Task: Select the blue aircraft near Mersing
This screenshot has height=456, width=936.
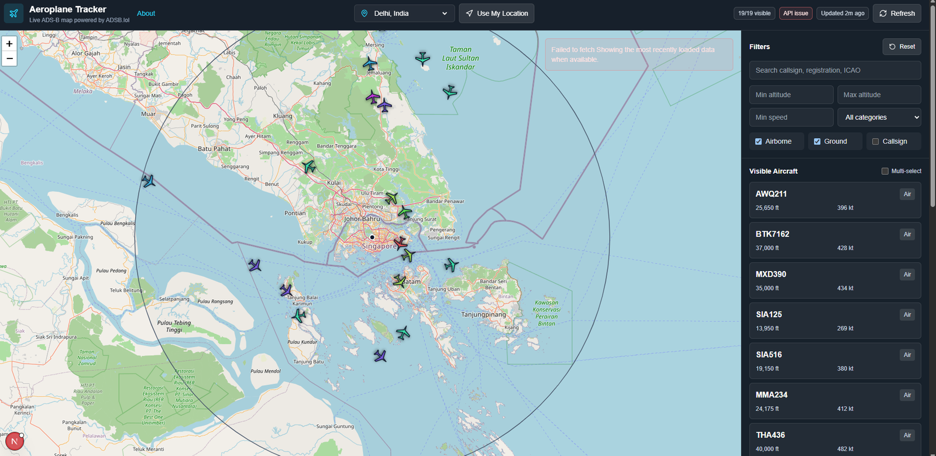Action: [x=370, y=64]
